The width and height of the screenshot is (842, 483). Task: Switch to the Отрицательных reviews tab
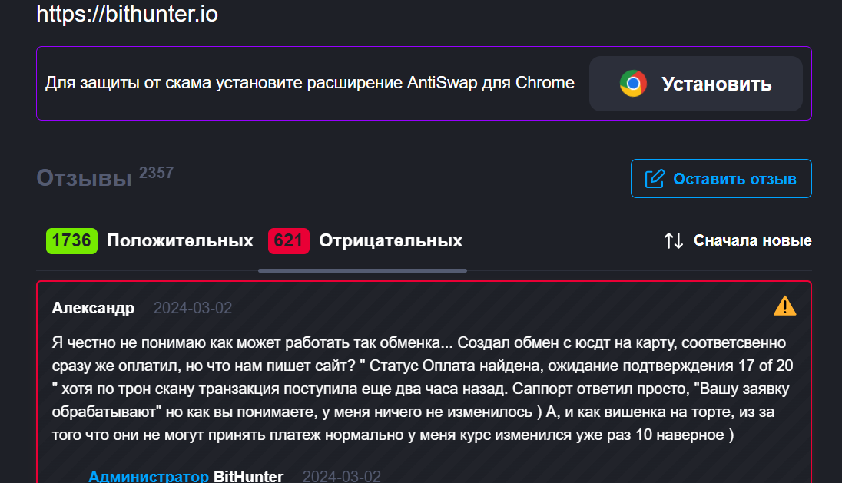365,240
